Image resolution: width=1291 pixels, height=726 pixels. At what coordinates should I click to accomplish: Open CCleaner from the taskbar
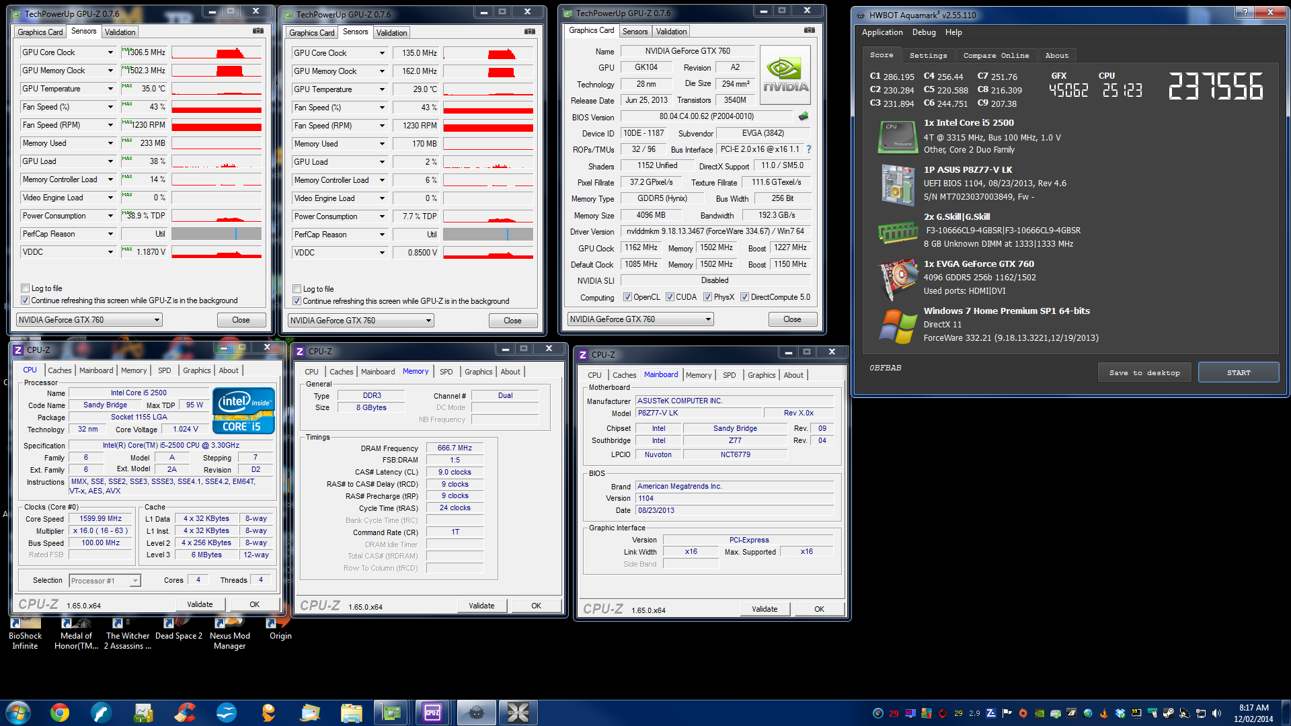point(185,713)
